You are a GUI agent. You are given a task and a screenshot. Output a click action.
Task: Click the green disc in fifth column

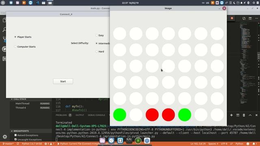[184, 115]
